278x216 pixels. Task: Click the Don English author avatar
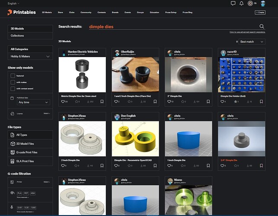click(117, 117)
